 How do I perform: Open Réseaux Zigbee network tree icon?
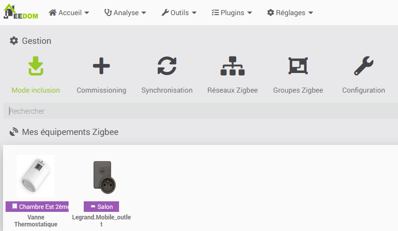[x=233, y=66]
